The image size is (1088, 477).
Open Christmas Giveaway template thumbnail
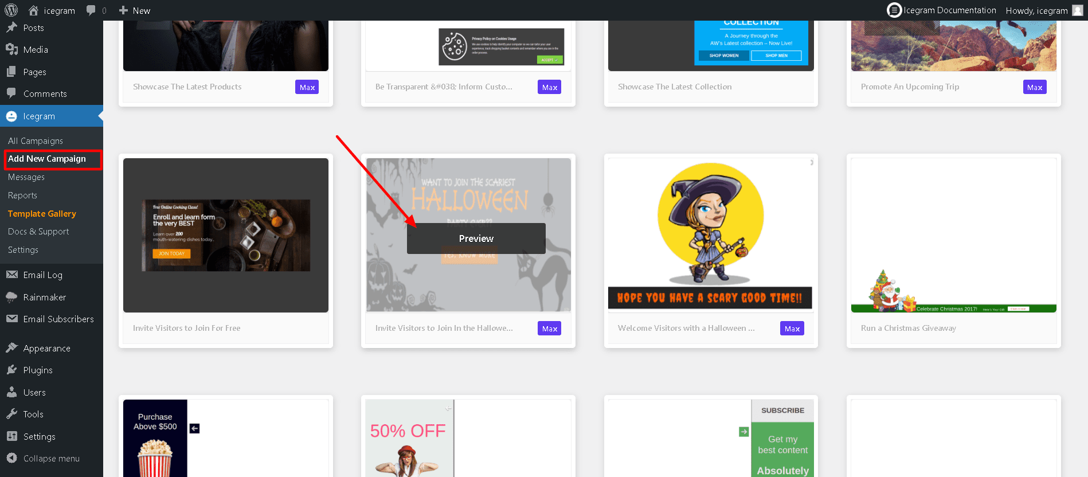(954, 235)
